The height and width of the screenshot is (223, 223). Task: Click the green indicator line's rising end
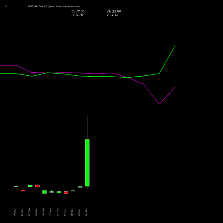[x=175, y=46]
